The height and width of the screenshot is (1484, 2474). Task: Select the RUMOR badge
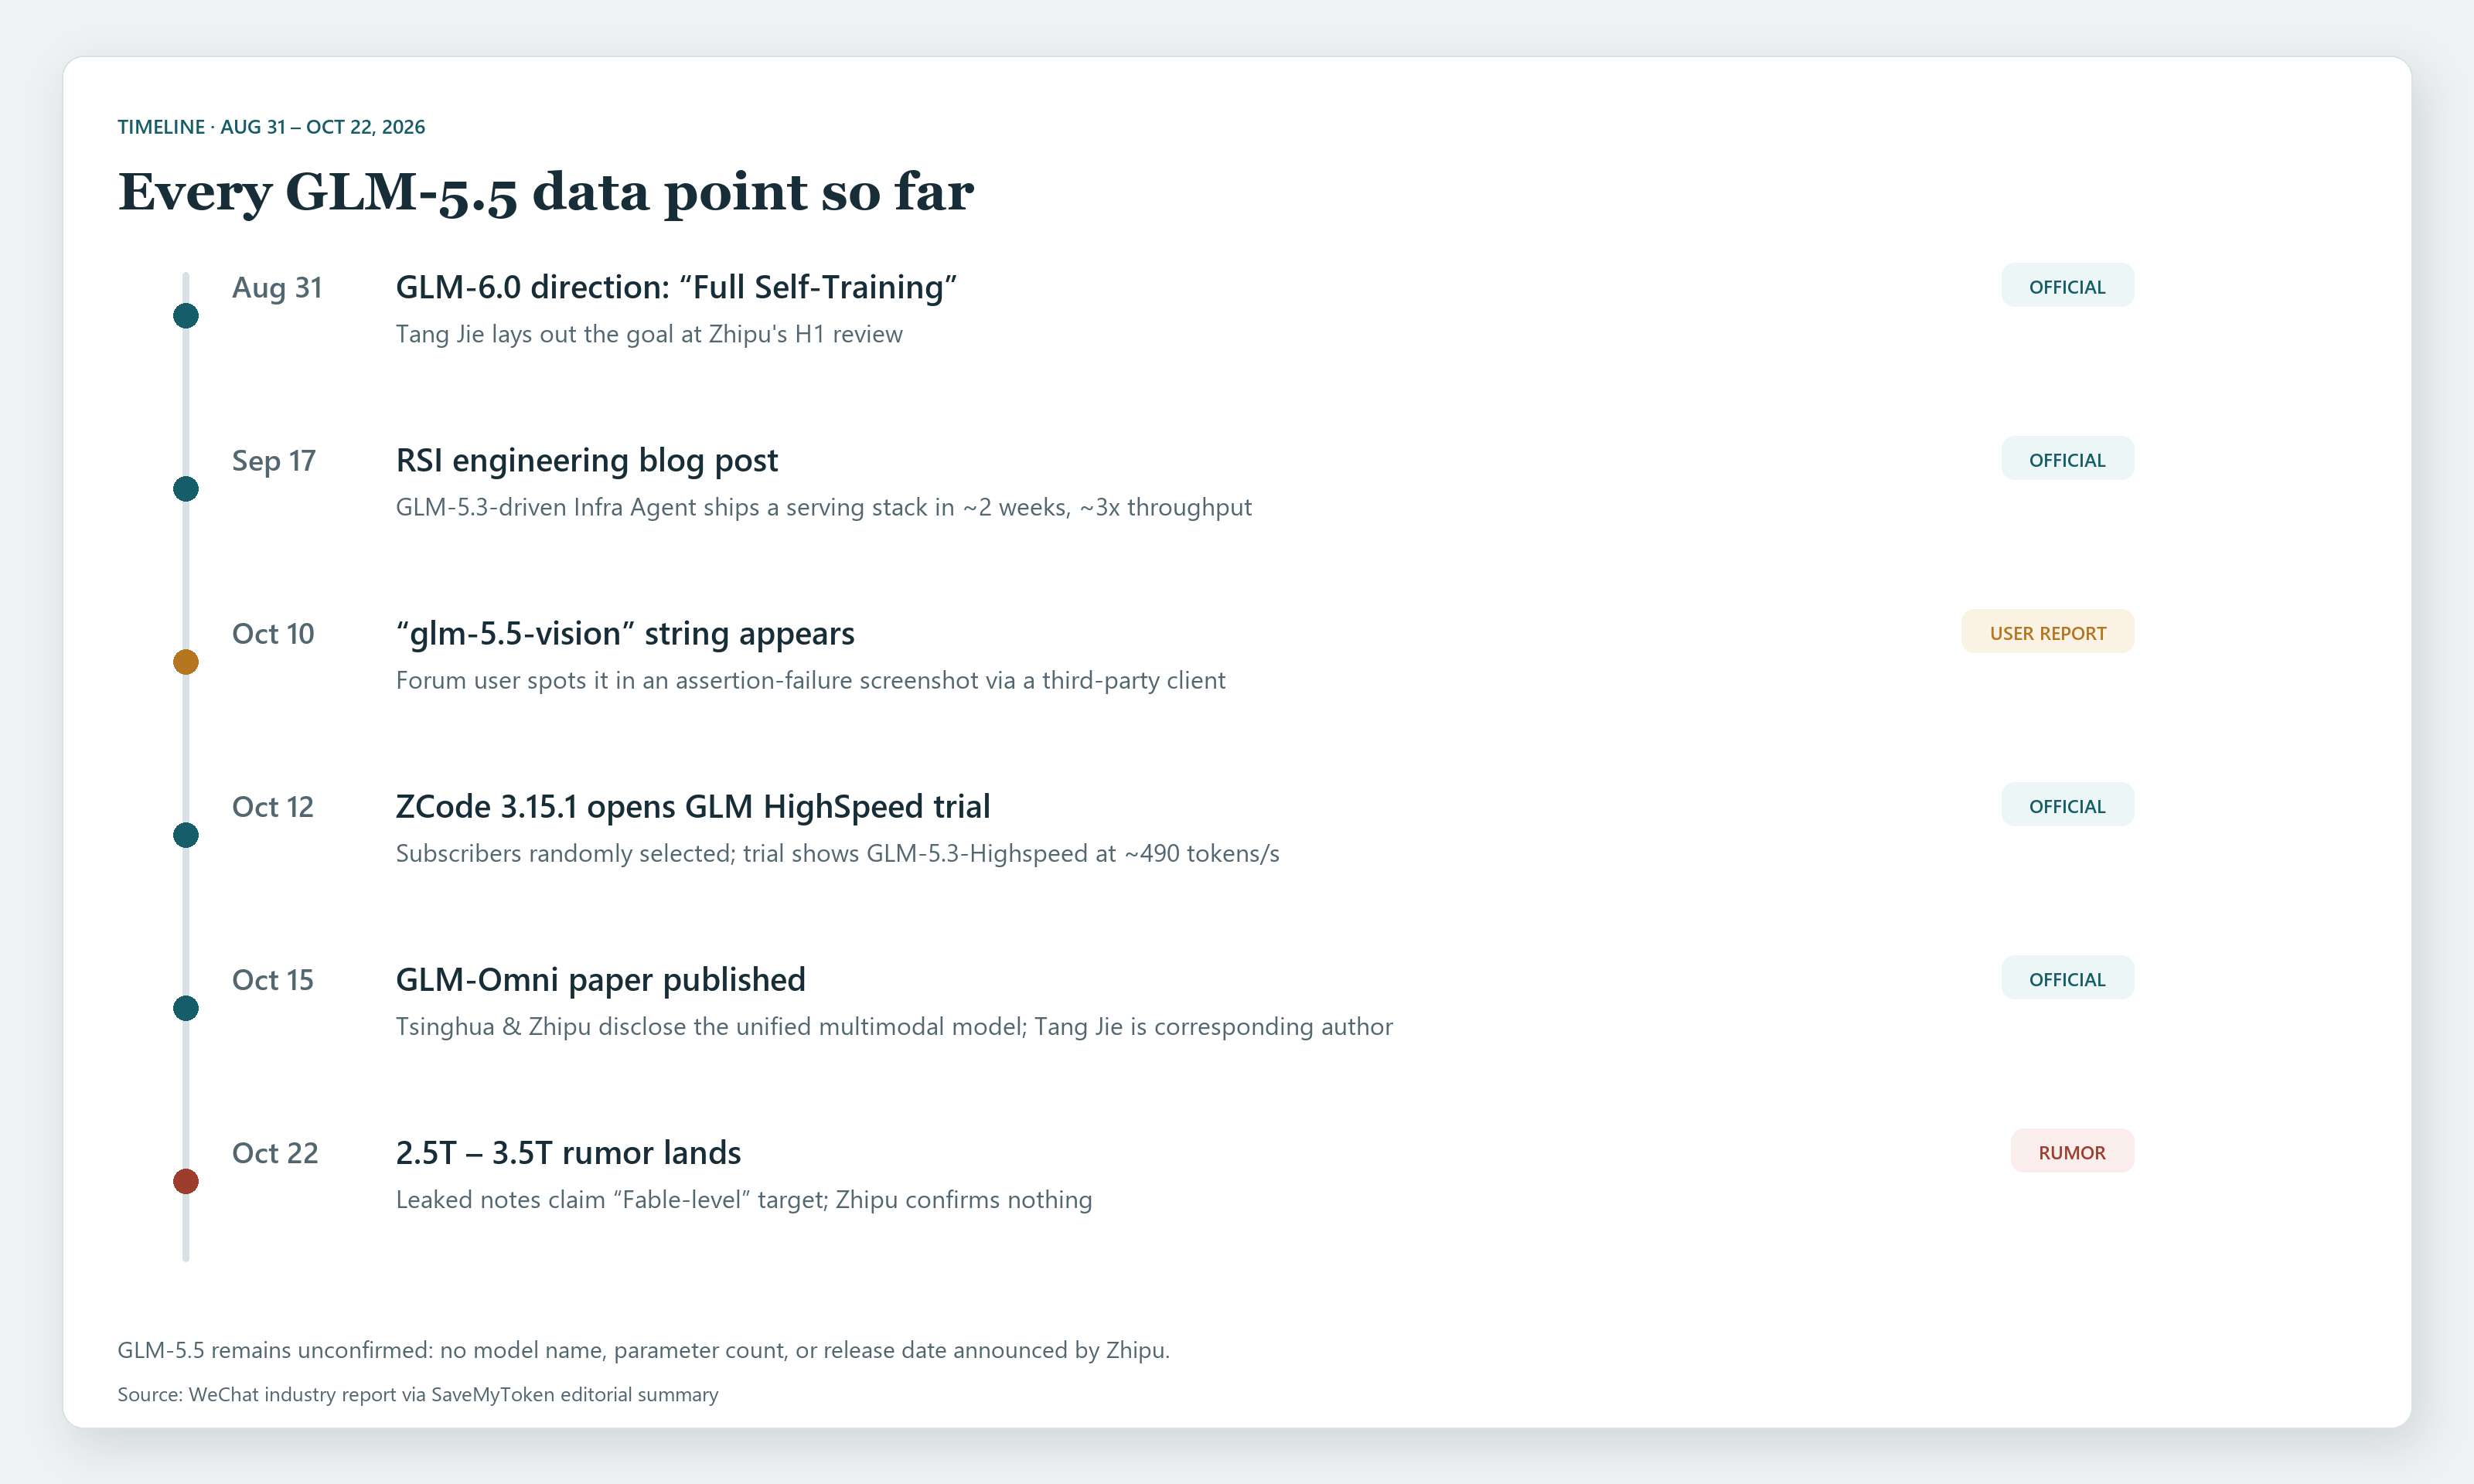click(x=2072, y=1151)
